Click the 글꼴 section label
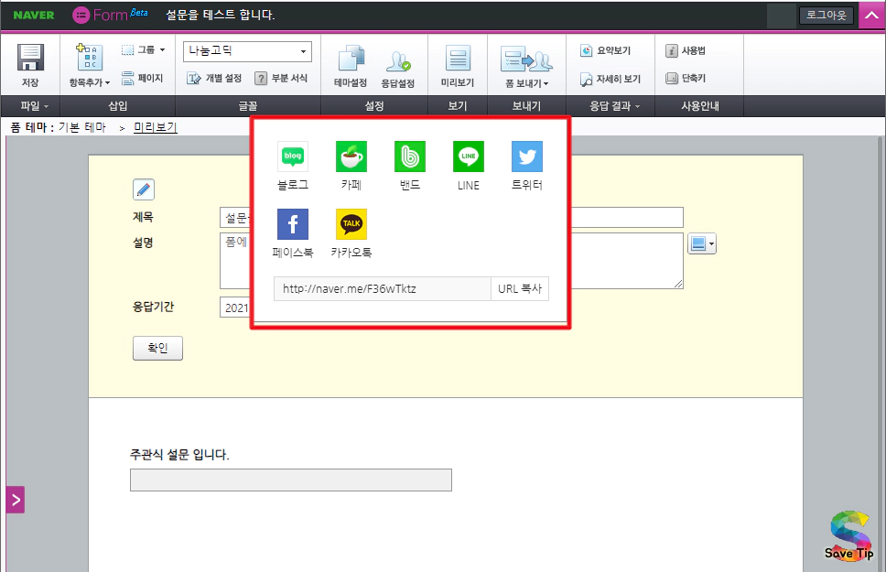 (247, 105)
